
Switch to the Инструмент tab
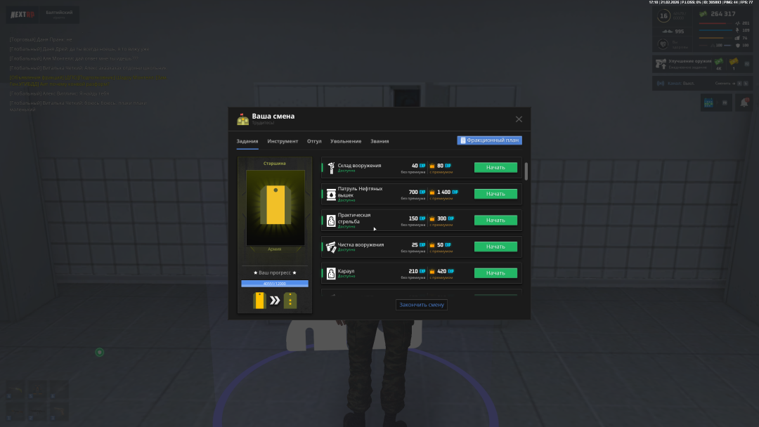[283, 141]
